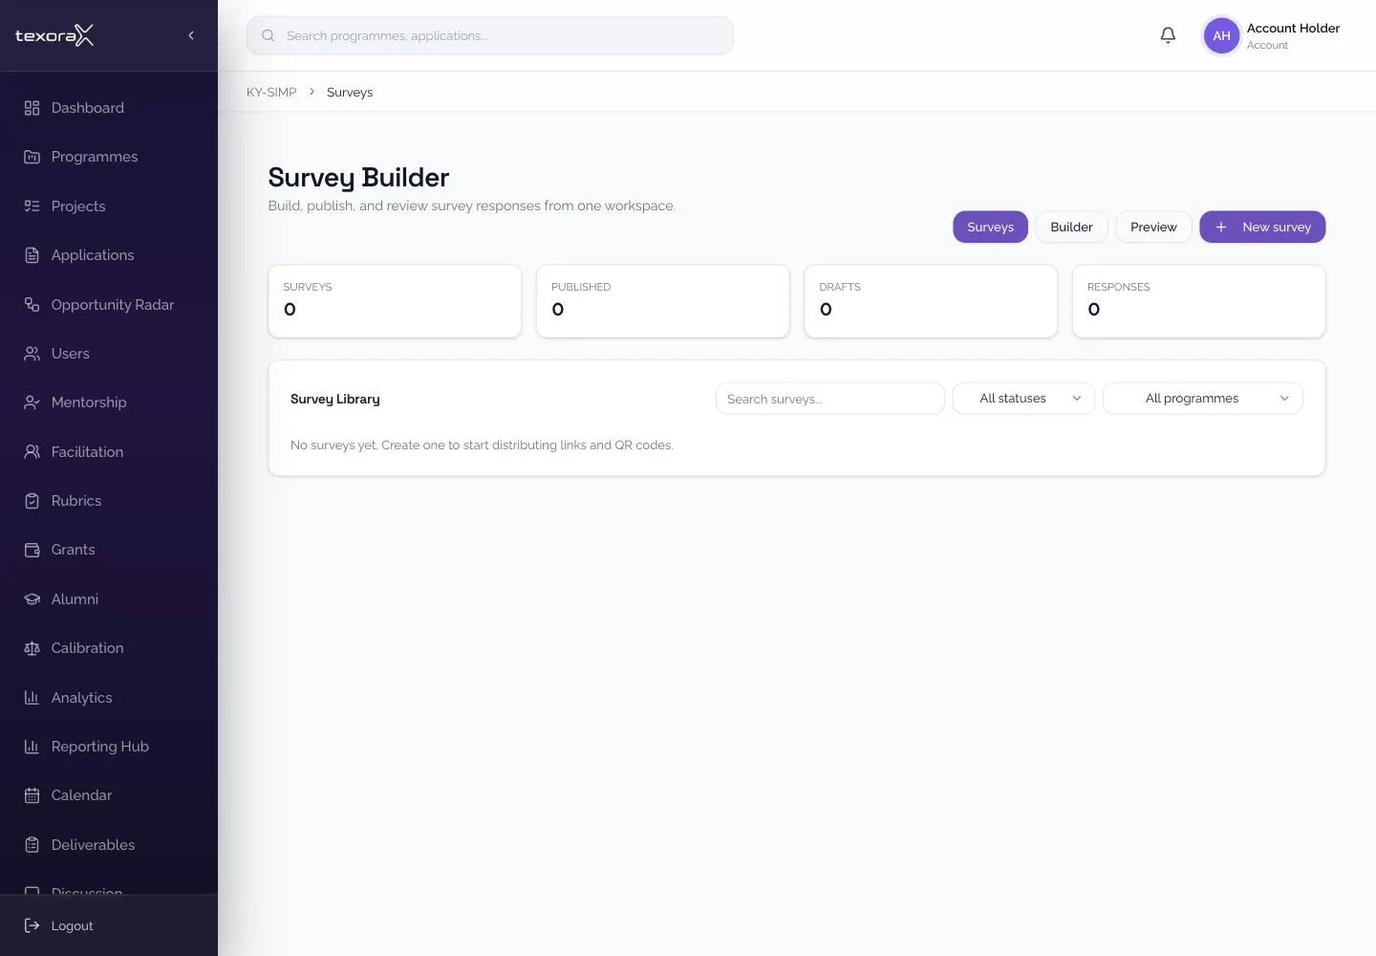The width and height of the screenshot is (1376, 956).
Task: Click the Opportunity Radar icon
Action: 32,305
